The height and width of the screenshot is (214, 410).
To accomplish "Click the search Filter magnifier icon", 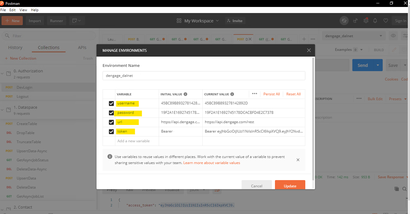I will 7,36.
